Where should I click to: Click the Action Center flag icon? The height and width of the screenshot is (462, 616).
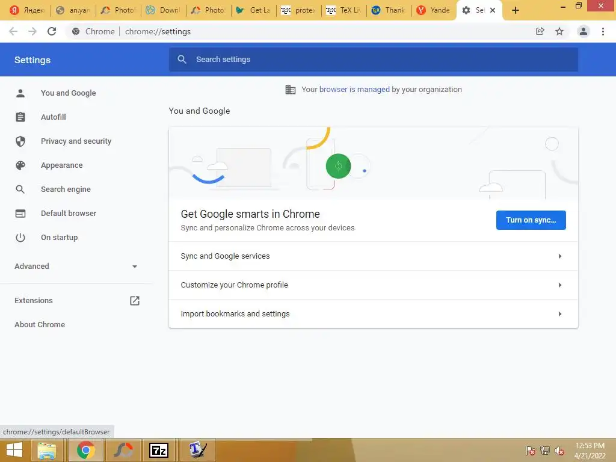[531, 451]
